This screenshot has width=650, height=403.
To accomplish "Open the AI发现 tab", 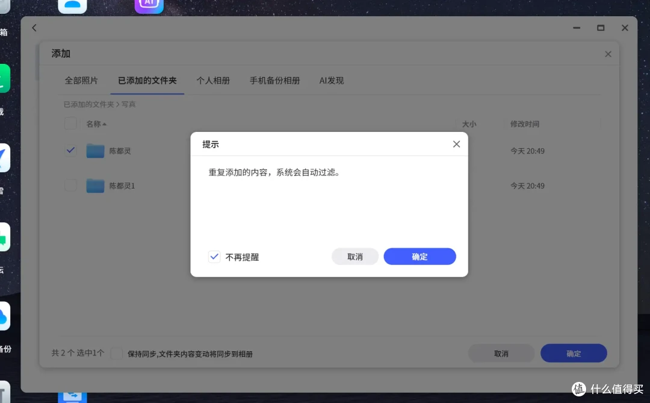I will pyautogui.click(x=332, y=81).
